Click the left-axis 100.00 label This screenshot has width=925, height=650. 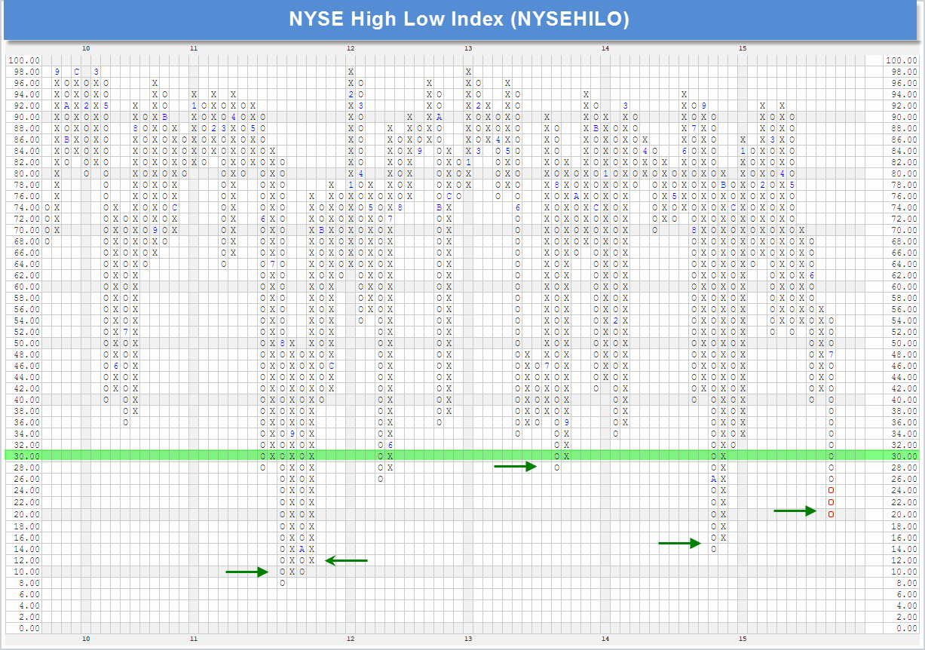pos(24,60)
